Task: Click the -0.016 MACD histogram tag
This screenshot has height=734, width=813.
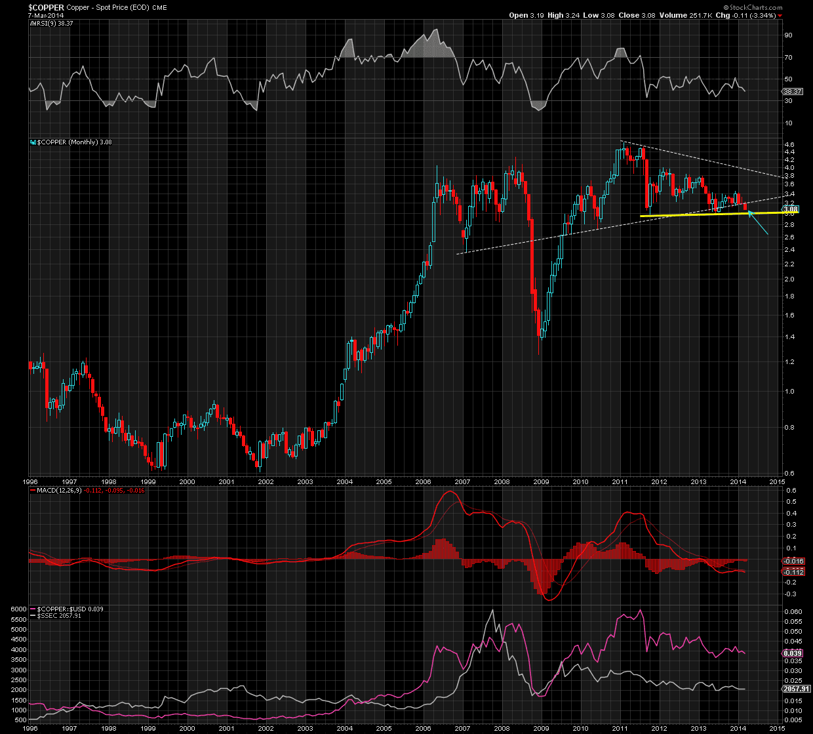Action: click(794, 561)
